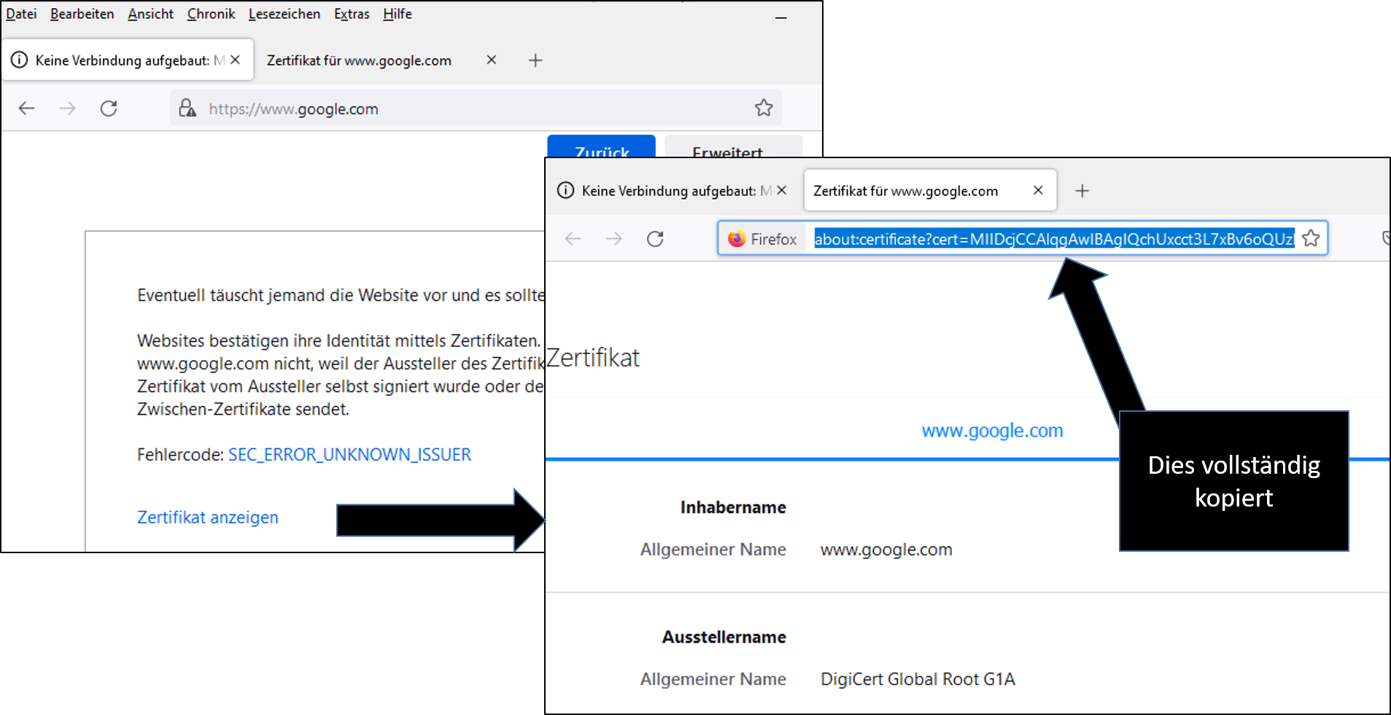Click padlock warning icon before https URL
Viewport: 1391px width, 715px height.
point(187,109)
